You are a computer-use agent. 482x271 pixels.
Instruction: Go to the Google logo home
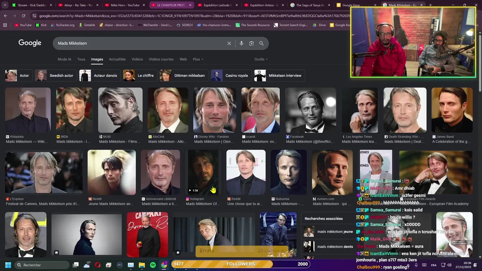30,43
